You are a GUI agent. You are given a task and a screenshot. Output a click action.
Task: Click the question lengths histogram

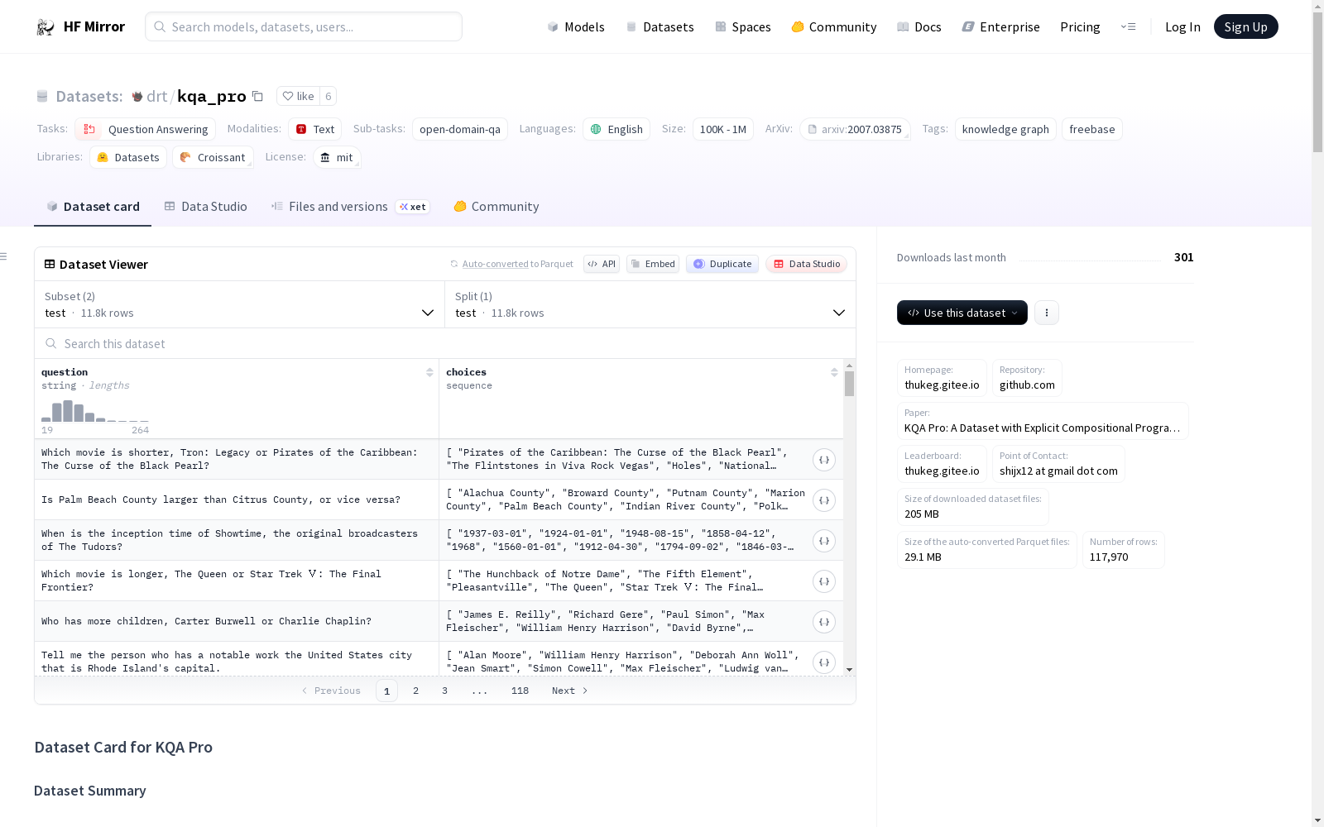[x=95, y=411]
